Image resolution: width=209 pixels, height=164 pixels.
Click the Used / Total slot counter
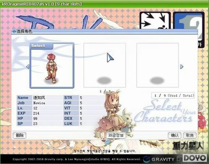pyautogui.click(x=173, y=95)
